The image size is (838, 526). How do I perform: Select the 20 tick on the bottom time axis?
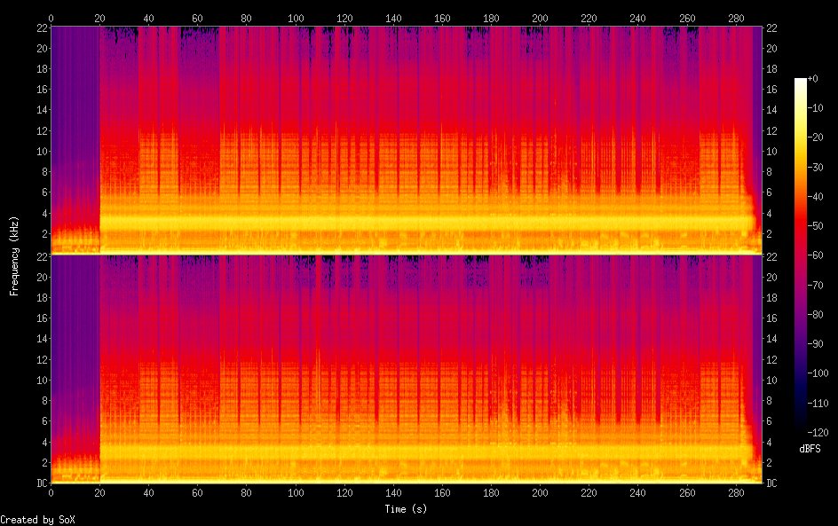coord(99,493)
